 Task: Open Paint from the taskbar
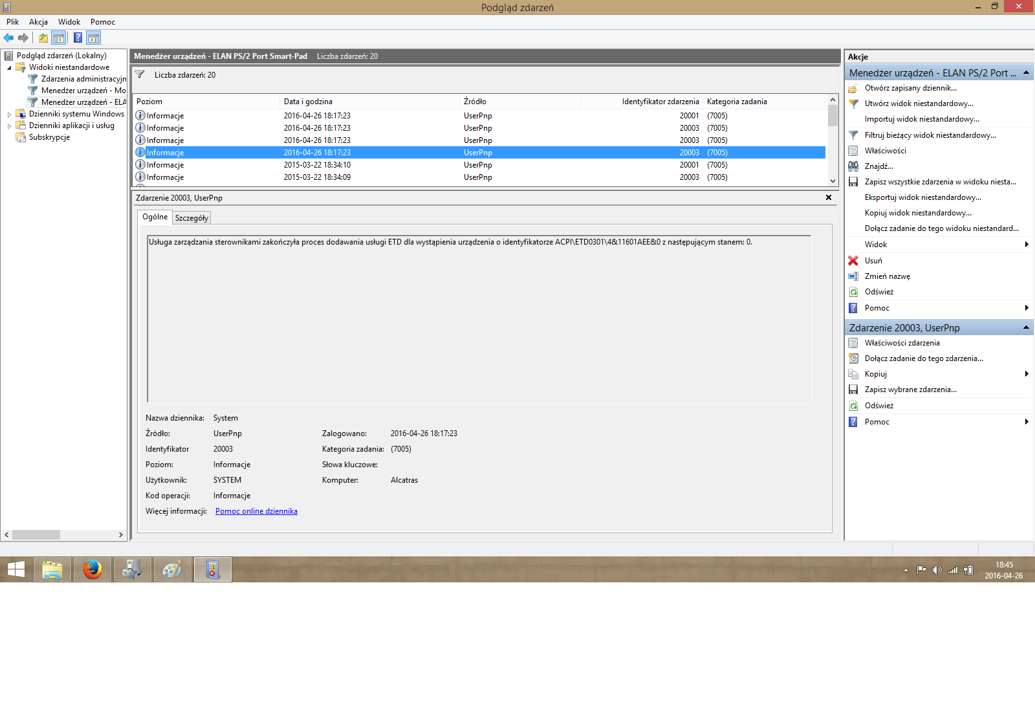pos(173,569)
